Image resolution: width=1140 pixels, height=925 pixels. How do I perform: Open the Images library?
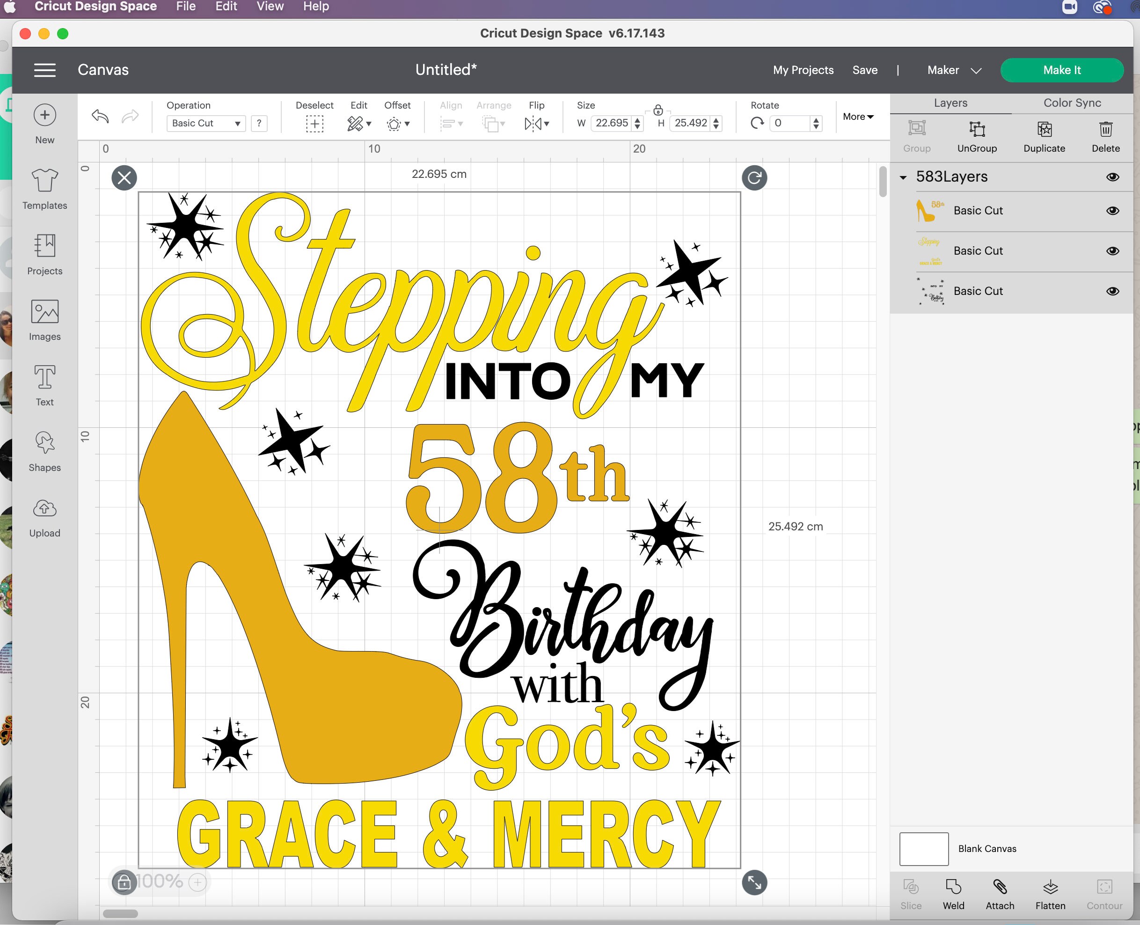(x=45, y=320)
